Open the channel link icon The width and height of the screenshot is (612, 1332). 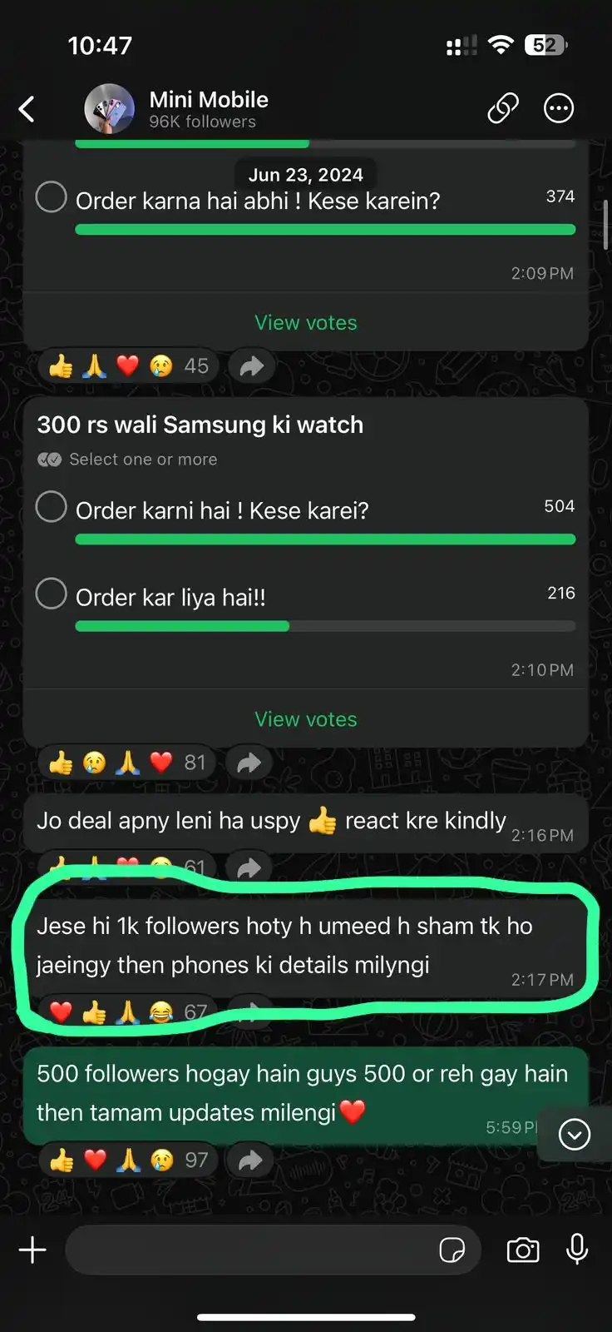pyautogui.click(x=503, y=108)
